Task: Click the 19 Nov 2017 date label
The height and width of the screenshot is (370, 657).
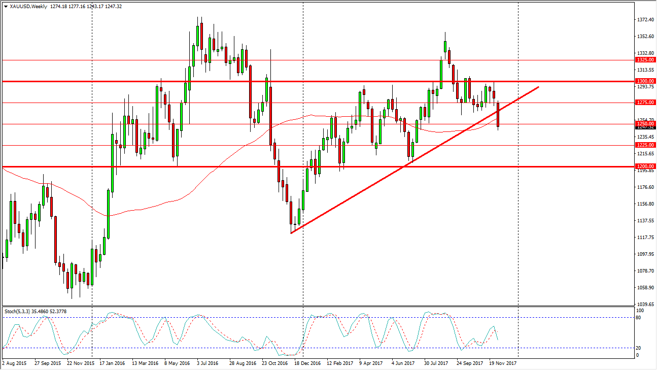Action: (503, 363)
